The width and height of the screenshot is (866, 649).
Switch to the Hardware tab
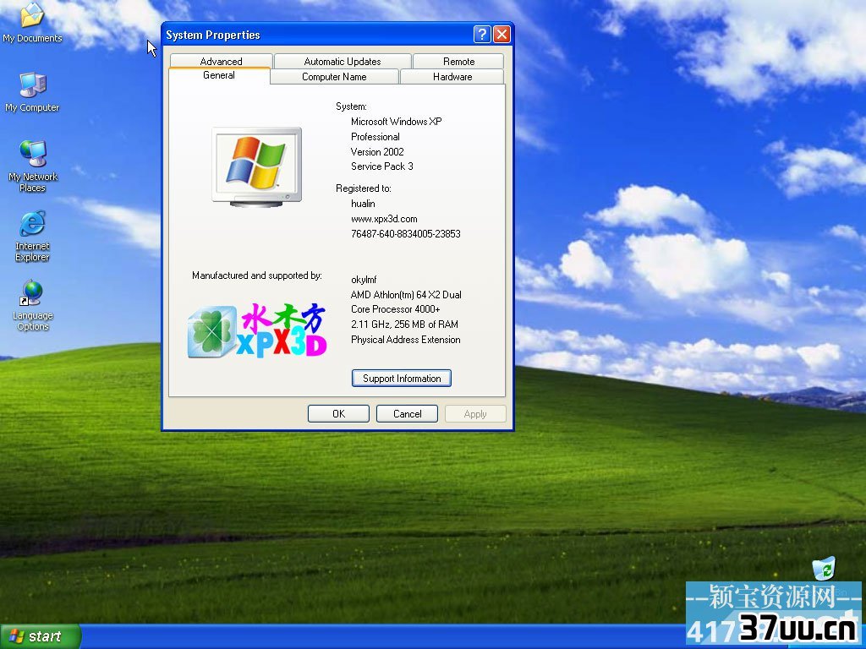(x=452, y=77)
